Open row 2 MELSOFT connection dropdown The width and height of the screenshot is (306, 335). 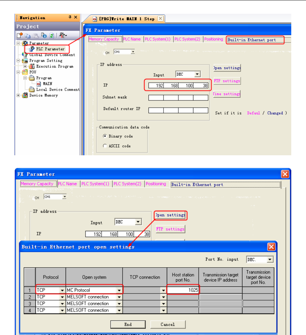pos(119,297)
